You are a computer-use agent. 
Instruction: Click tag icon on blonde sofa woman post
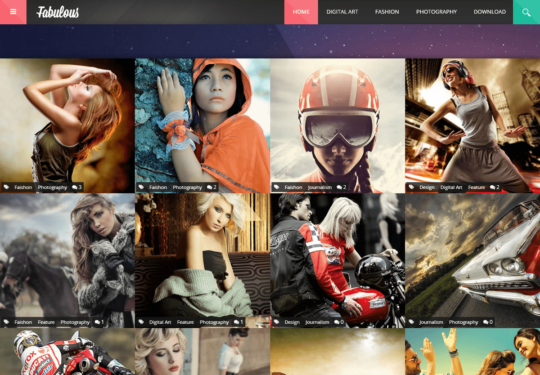[142, 322]
